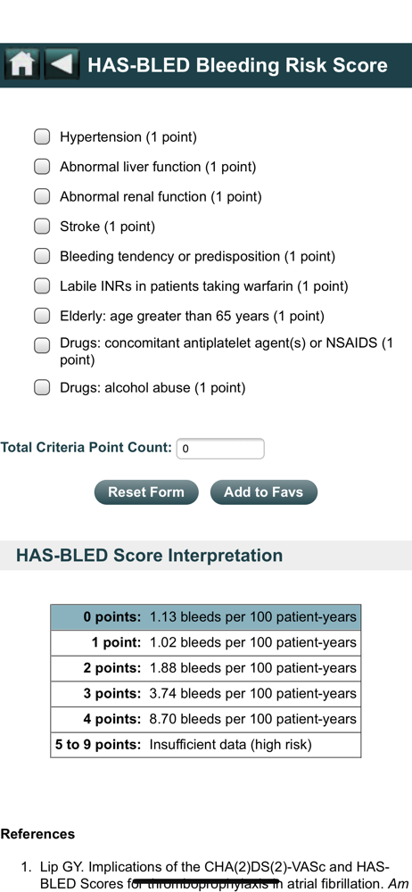Click the HAS-BLED Score Interpretation heading

coord(149,555)
